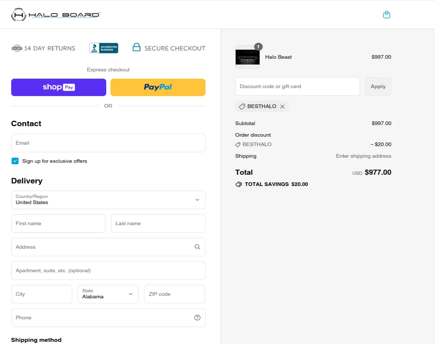Focus the ZIP code field

click(175, 294)
